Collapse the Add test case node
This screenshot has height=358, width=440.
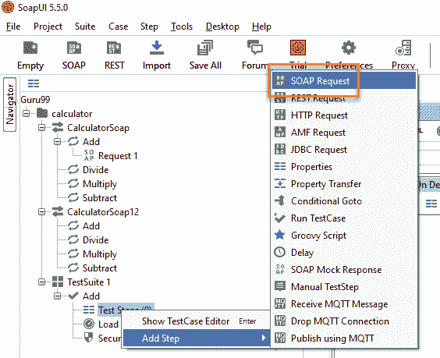coord(57,296)
